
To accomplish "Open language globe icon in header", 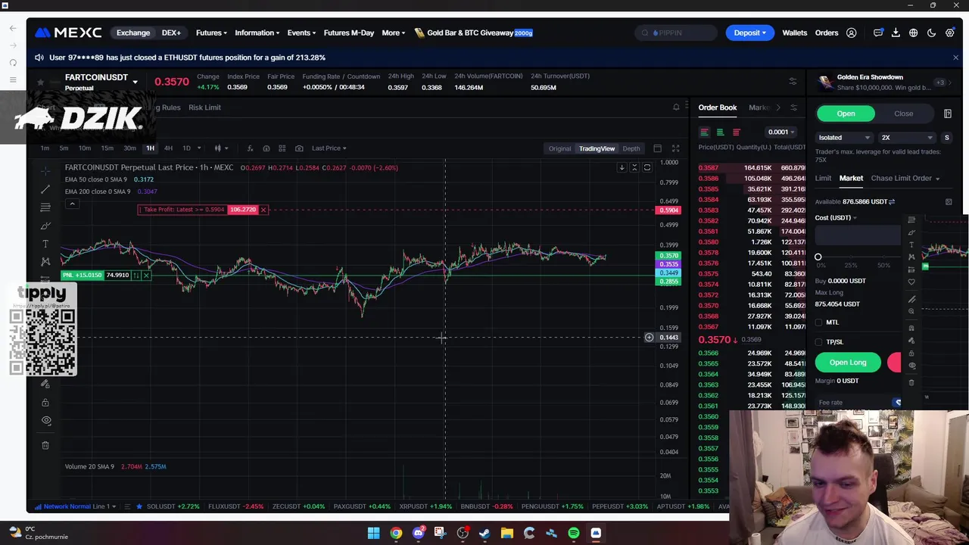I will (x=914, y=33).
